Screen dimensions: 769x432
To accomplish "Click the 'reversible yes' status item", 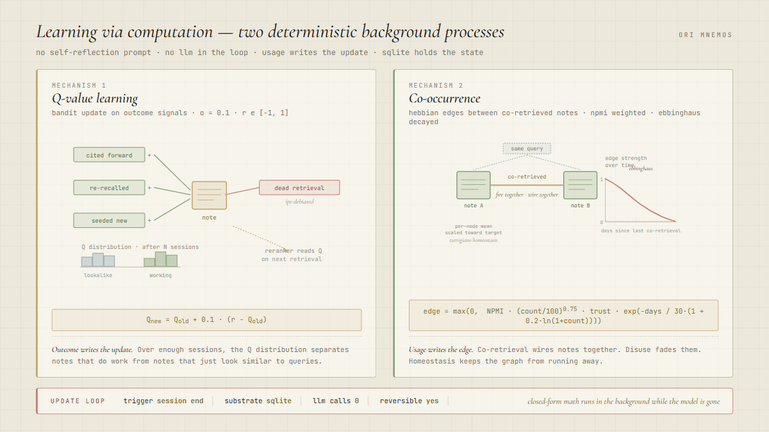I will pos(409,401).
